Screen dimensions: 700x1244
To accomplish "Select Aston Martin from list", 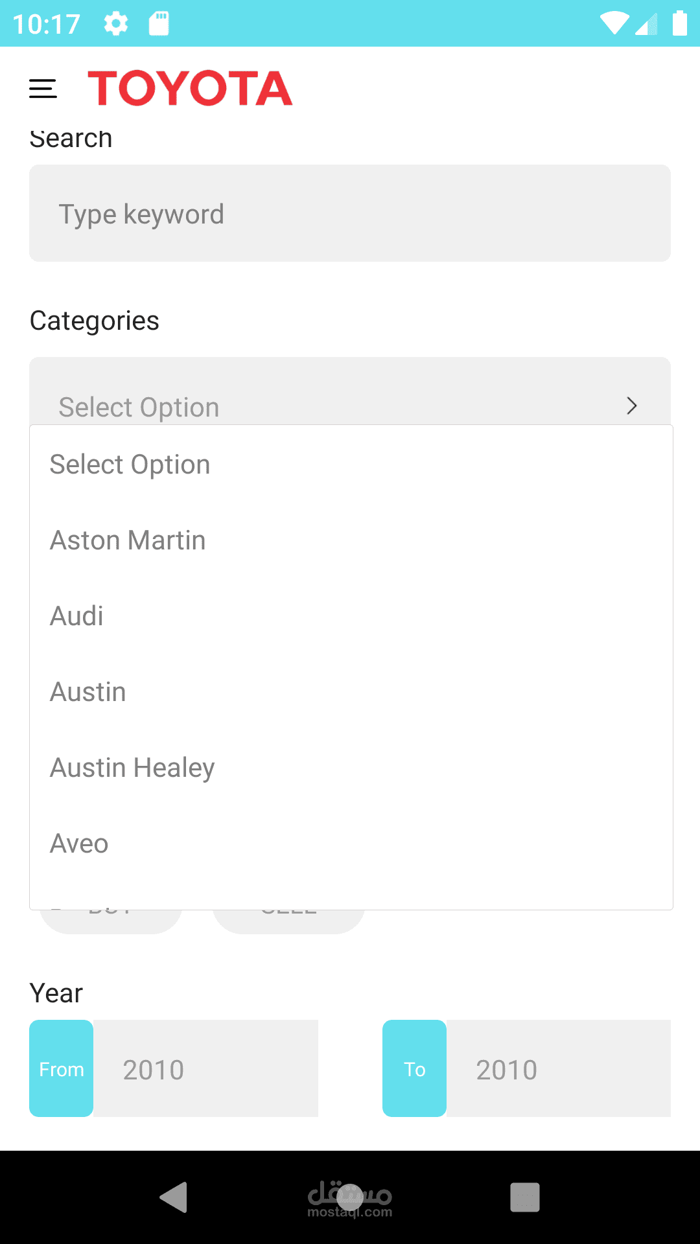I will (x=351, y=540).
